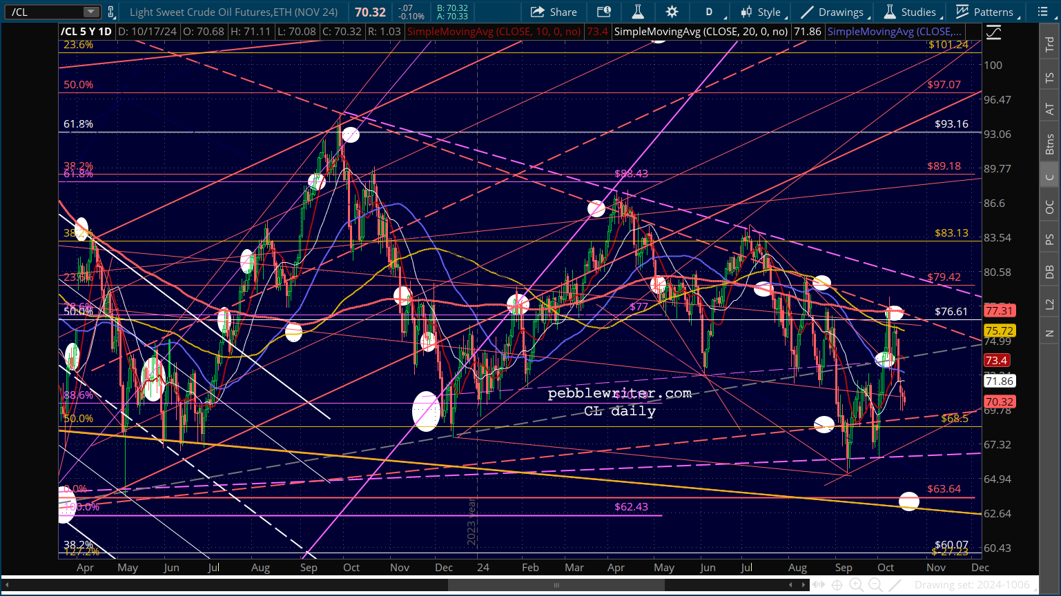
Task: Click the crosshair pan icon at bottom
Action: click(837, 585)
